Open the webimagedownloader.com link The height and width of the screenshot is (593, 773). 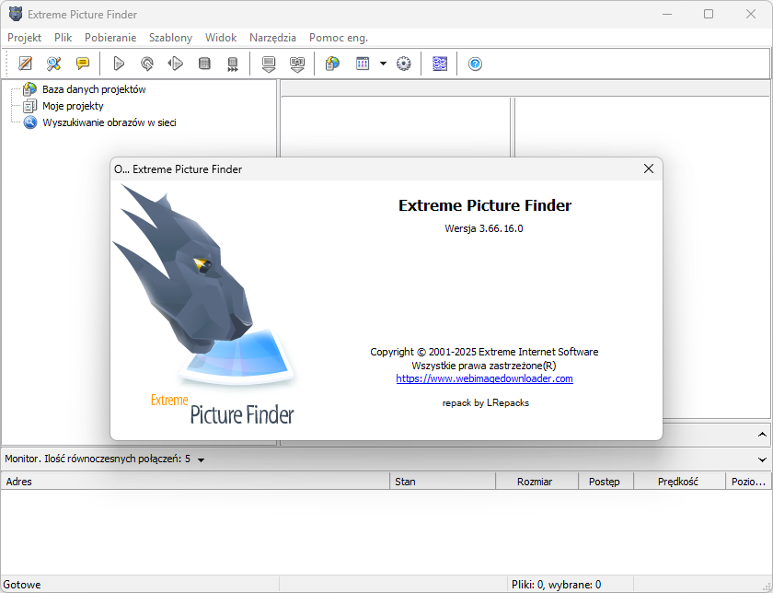(485, 378)
